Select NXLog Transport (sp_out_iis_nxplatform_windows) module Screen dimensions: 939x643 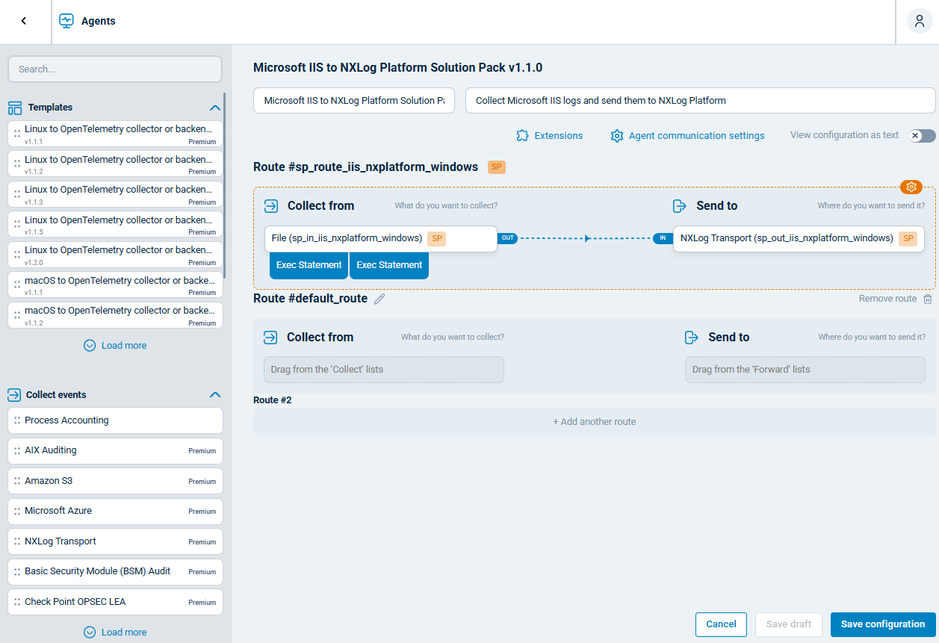coord(799,239)
